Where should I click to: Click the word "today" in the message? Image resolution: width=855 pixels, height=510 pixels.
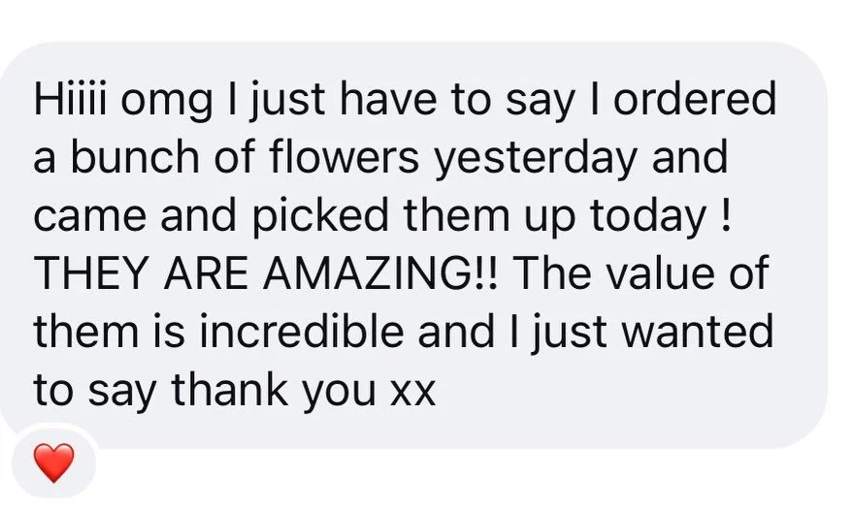[647, 219]
